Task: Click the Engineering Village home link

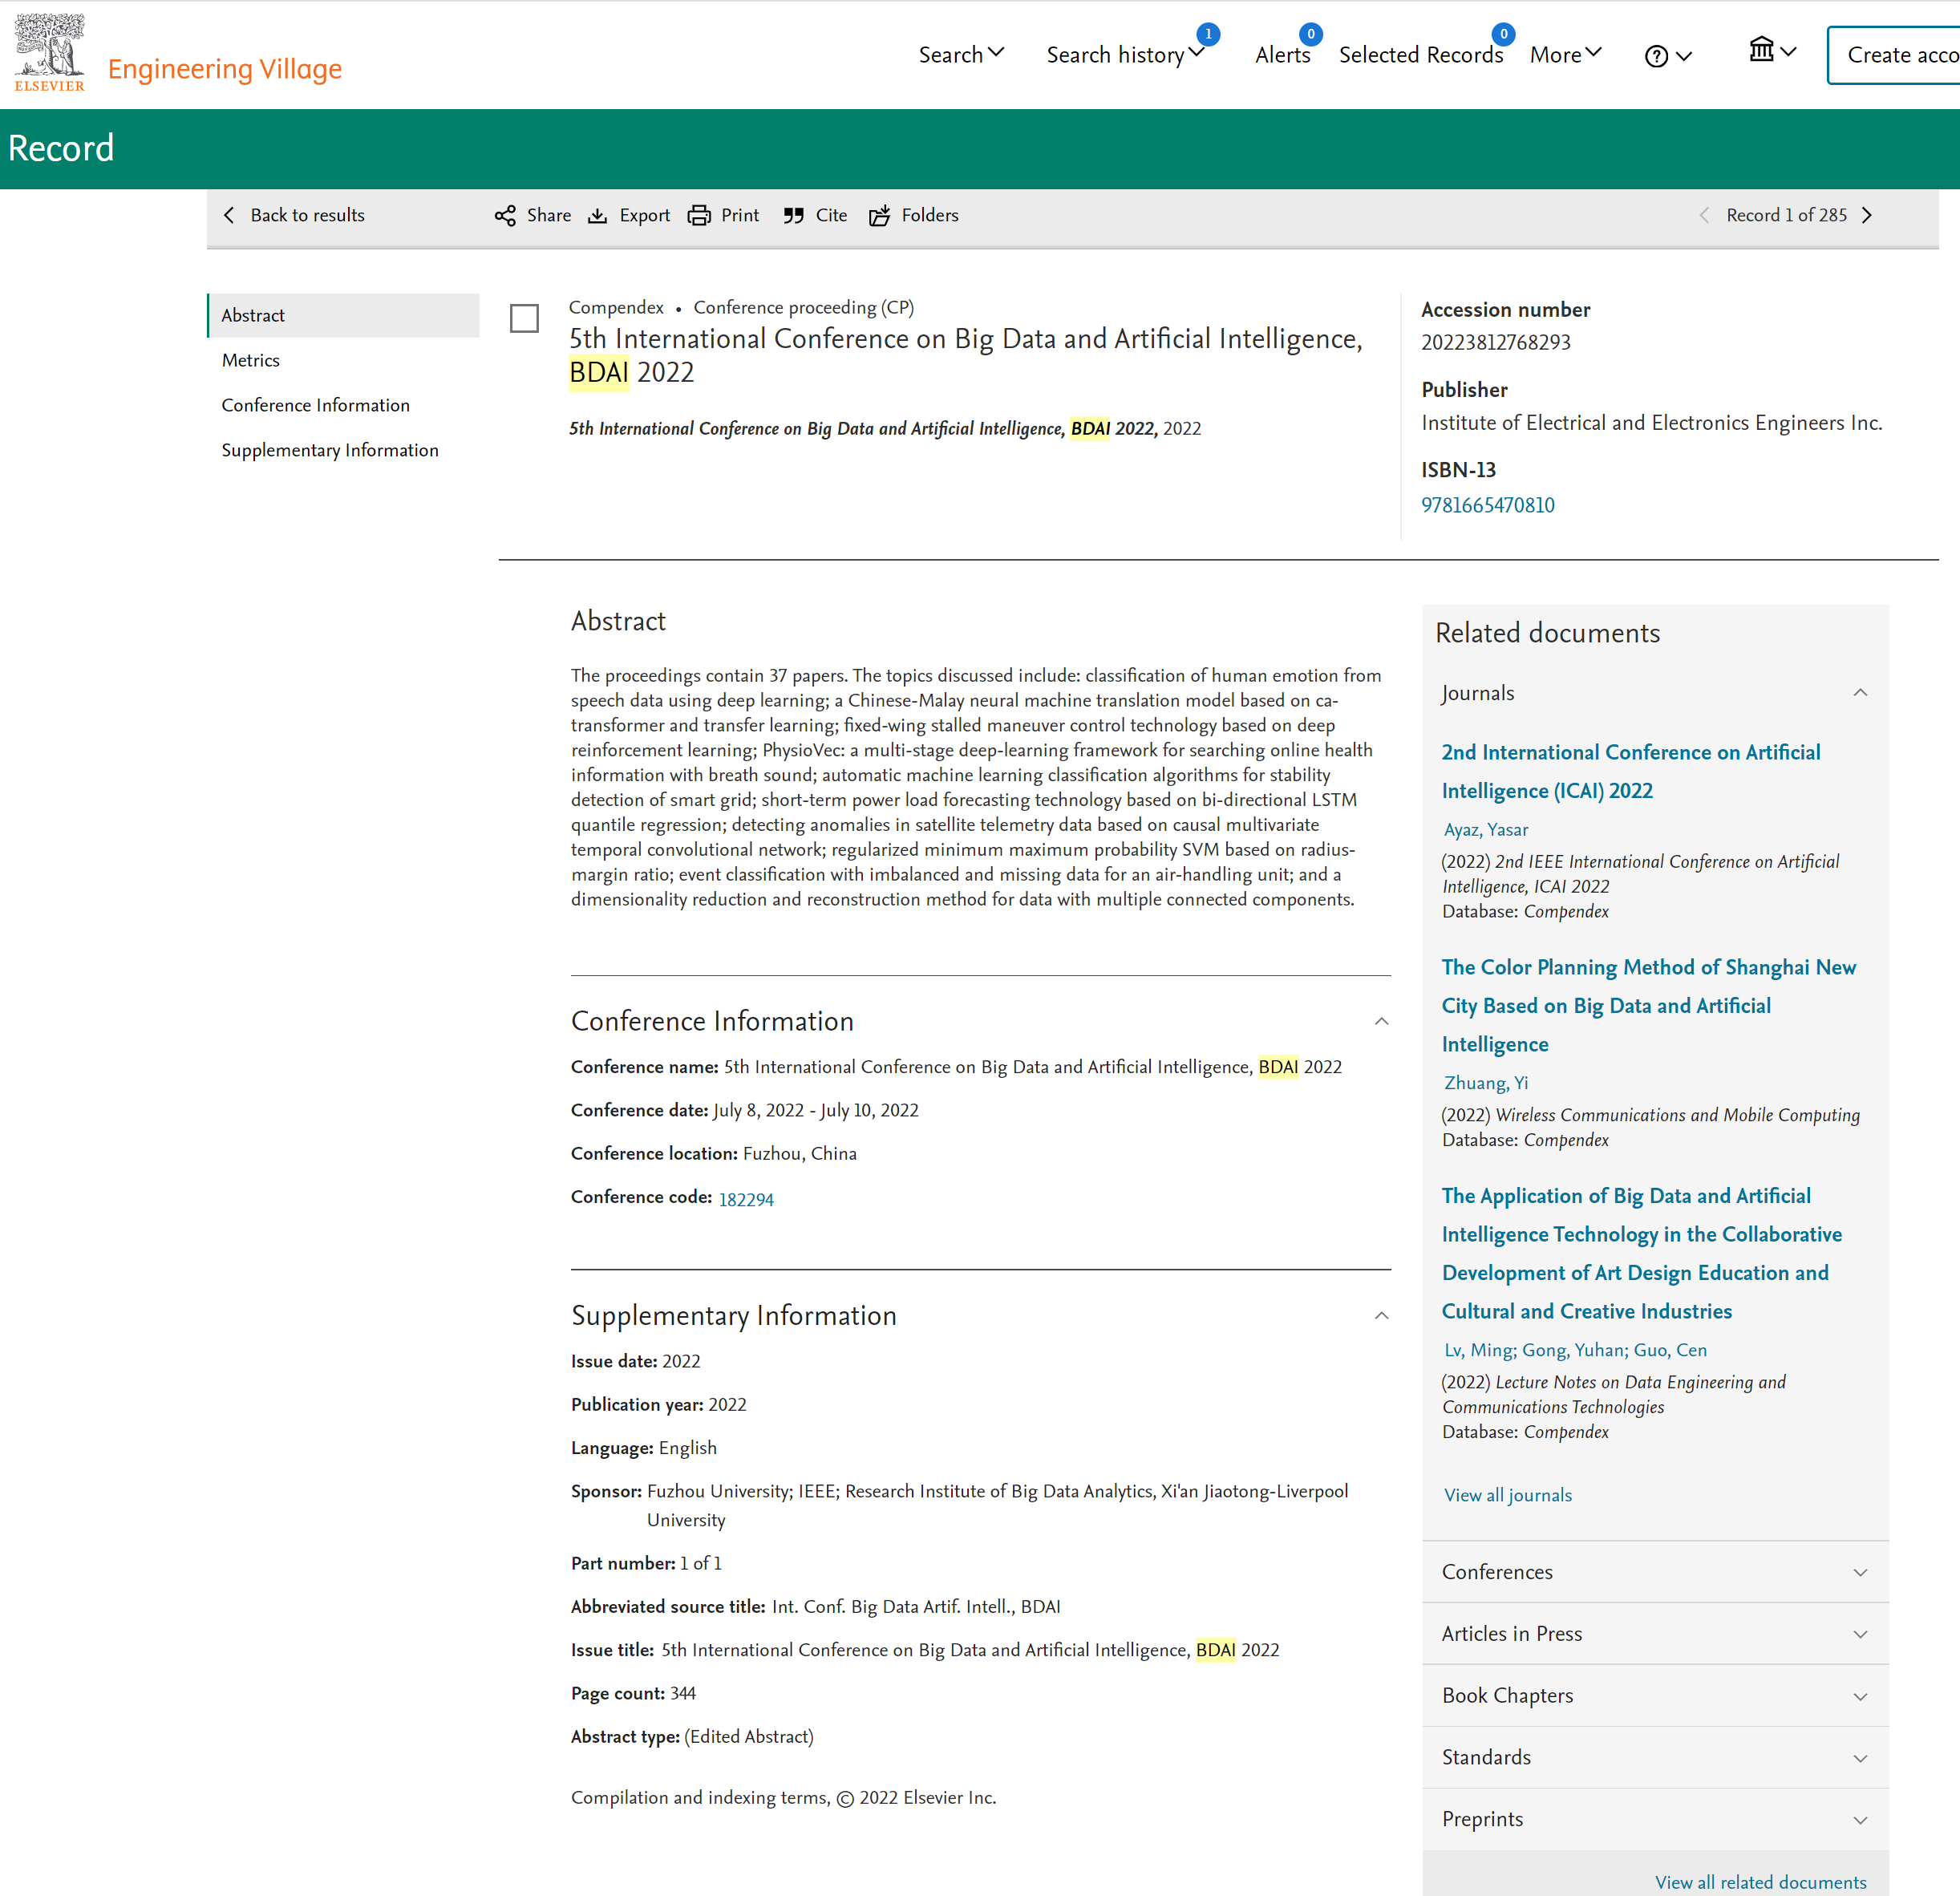Action: point(225,69)
